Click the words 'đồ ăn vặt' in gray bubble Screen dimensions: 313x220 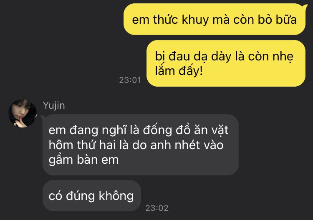click(202, 130)
